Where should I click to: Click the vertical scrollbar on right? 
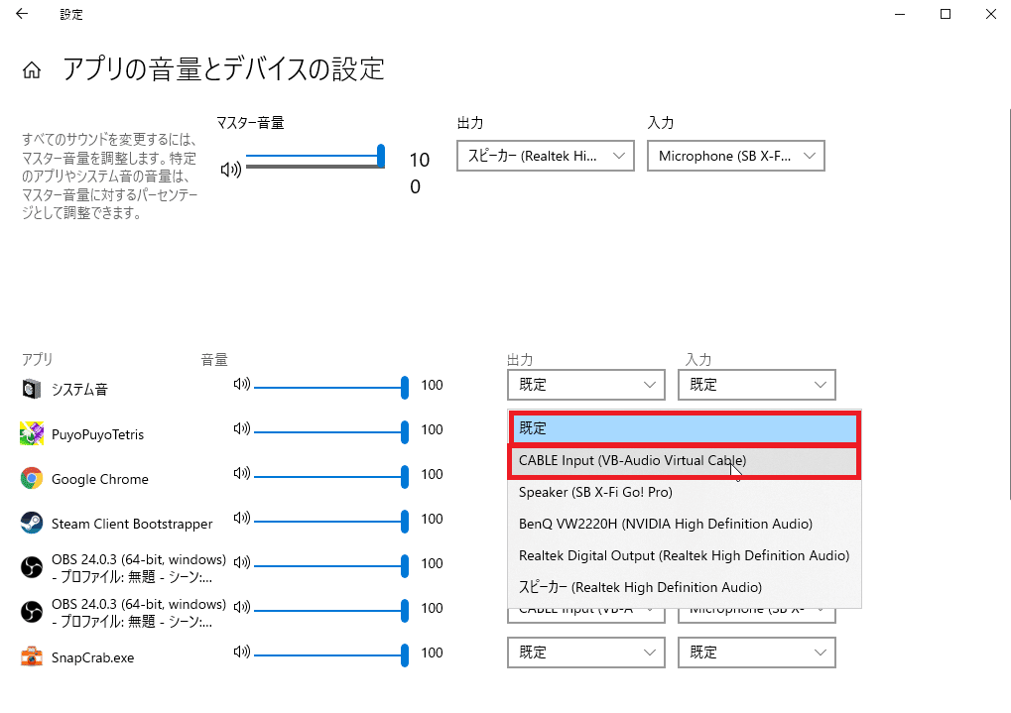pyautogui.click(x=1010, y=303)
